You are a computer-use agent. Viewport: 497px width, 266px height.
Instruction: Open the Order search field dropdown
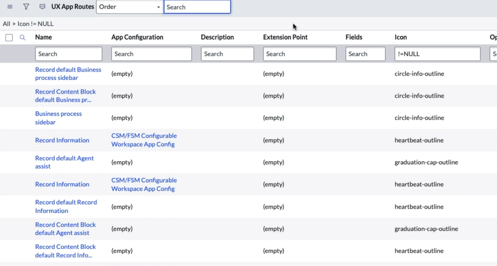coord(129,6)
